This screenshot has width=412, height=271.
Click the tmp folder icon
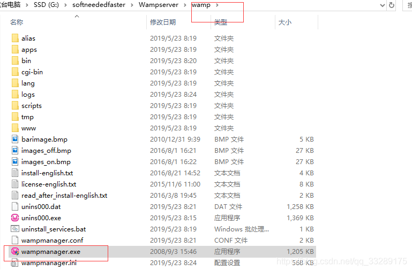15,117
